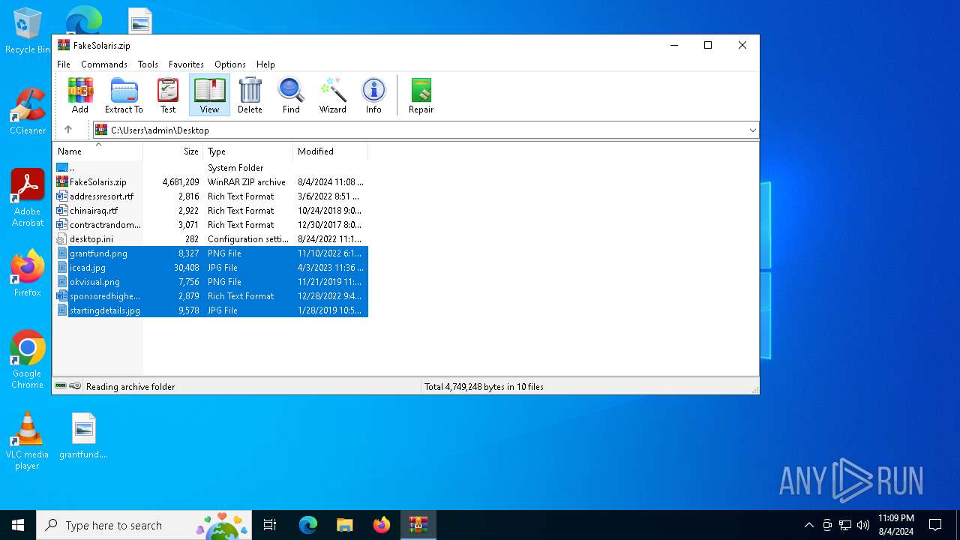Viewport: 960px width, 540px height.
Task: Select chinairaq.rtf file
Action: 210,211
